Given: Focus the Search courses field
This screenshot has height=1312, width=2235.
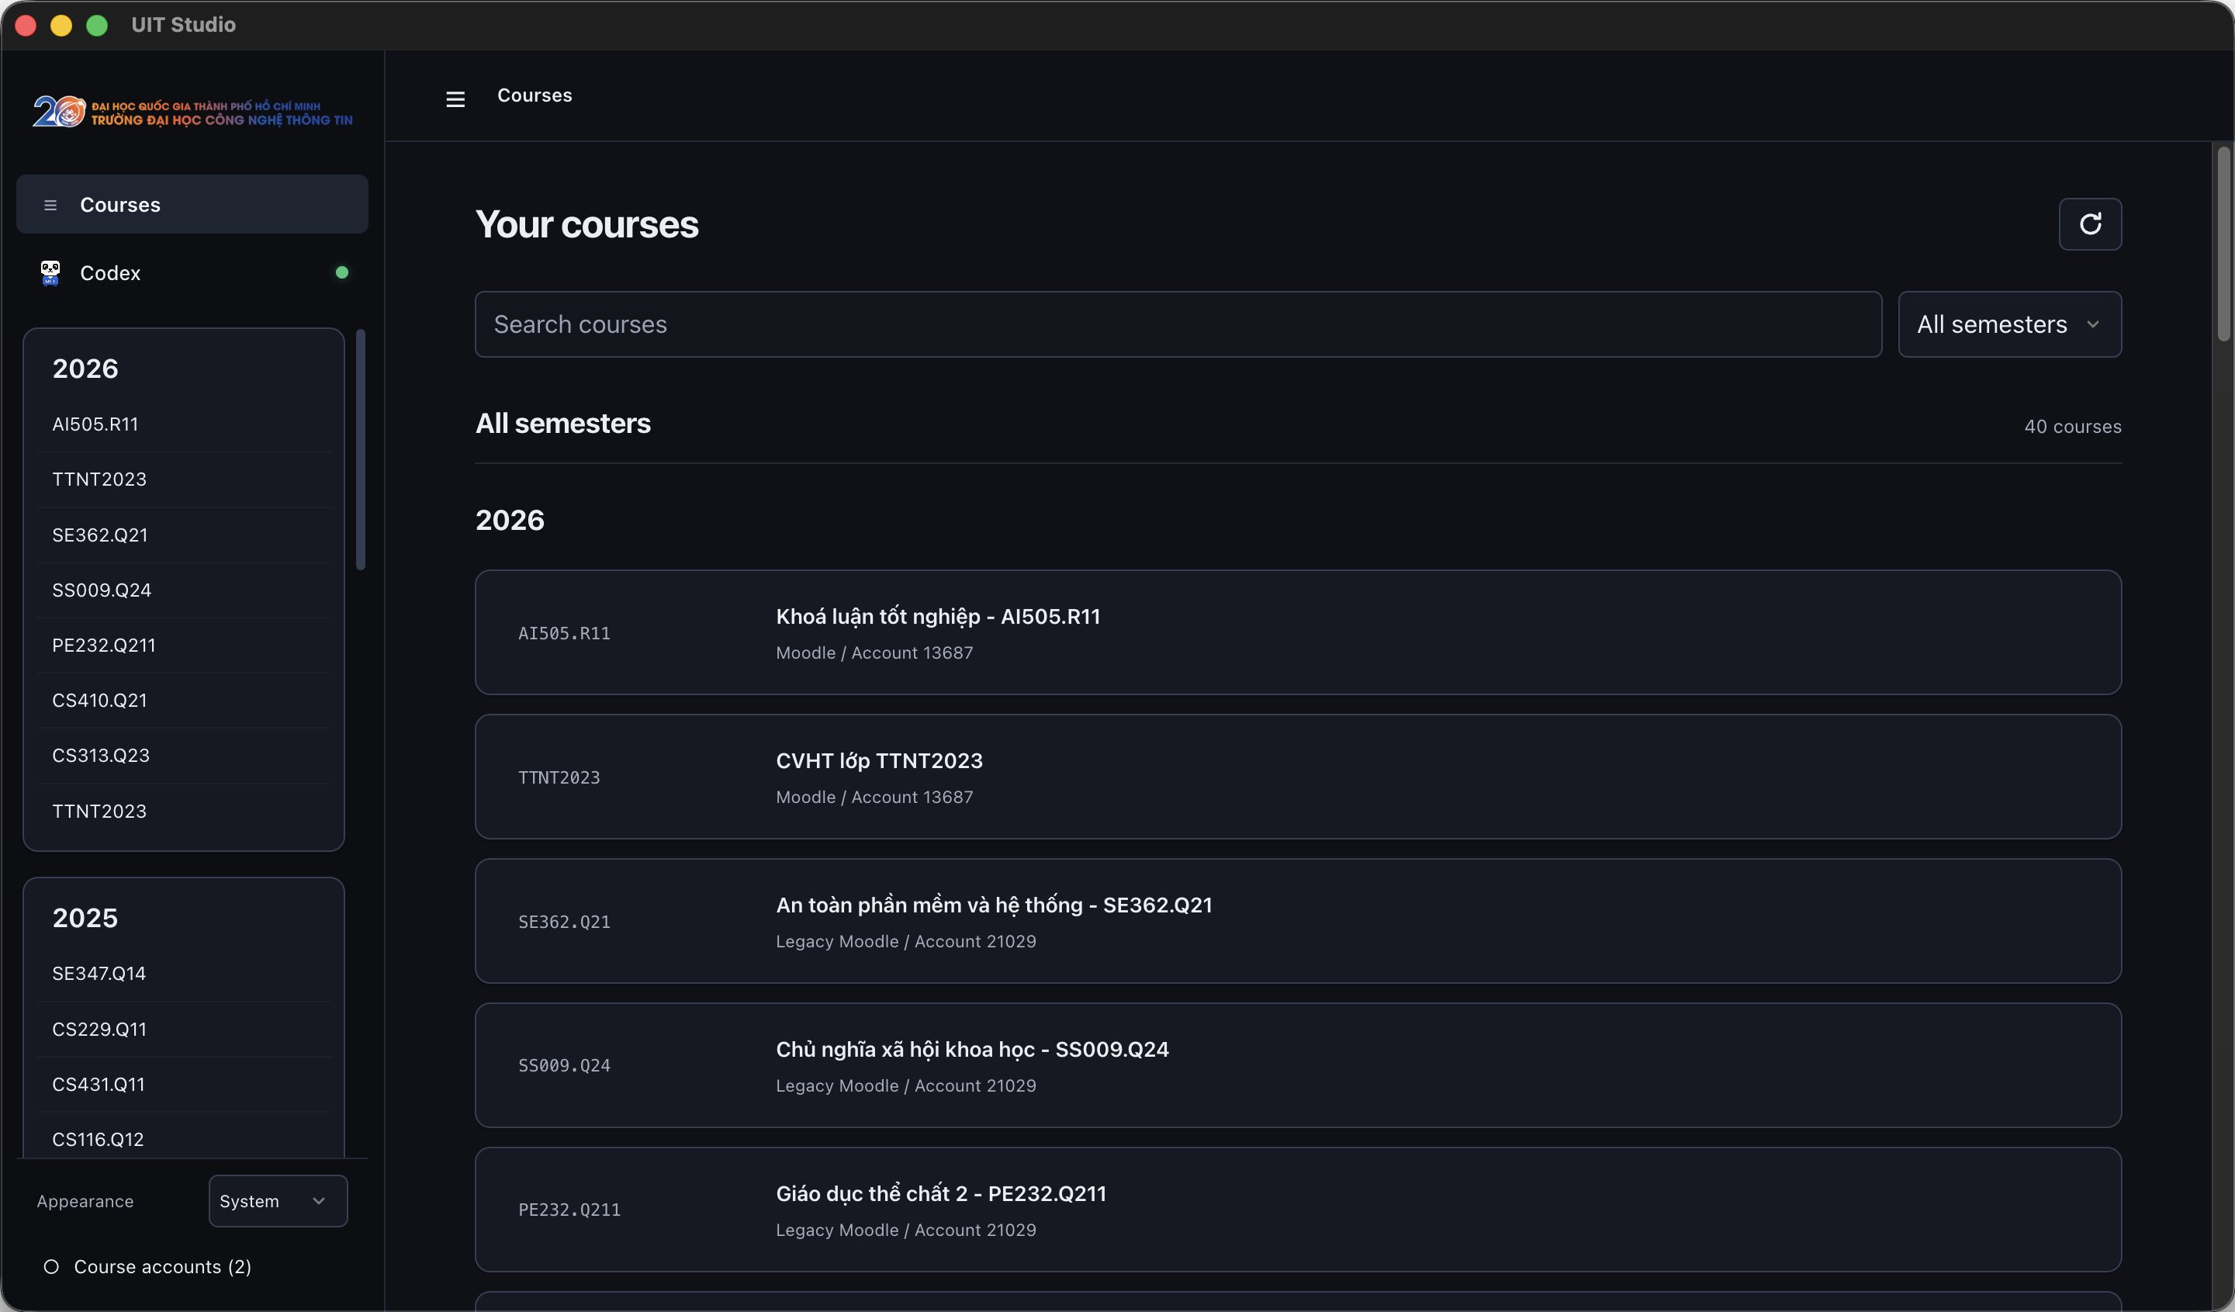Looking at the screenshot, I should pos(1178,324).
